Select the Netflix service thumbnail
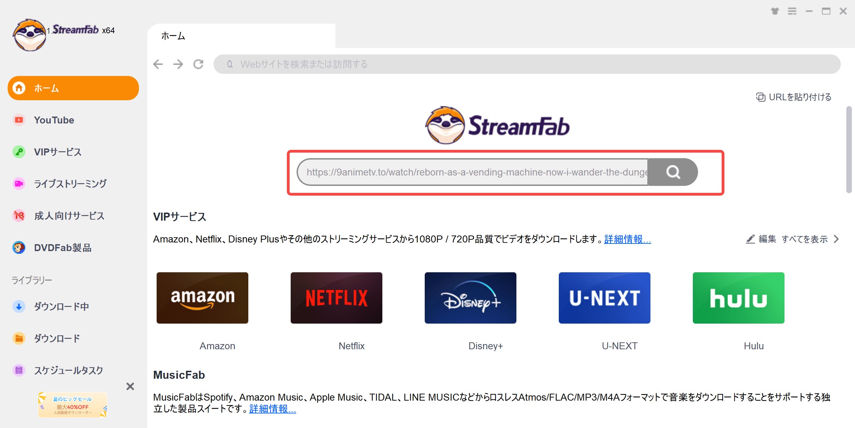The height and width of the screenshot is (428, 855). (x=337, y=298)
